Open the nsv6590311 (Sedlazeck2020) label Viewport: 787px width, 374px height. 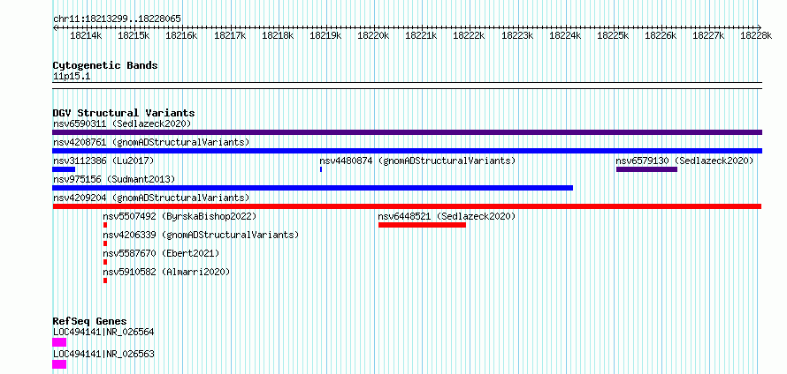pos(122,123)
